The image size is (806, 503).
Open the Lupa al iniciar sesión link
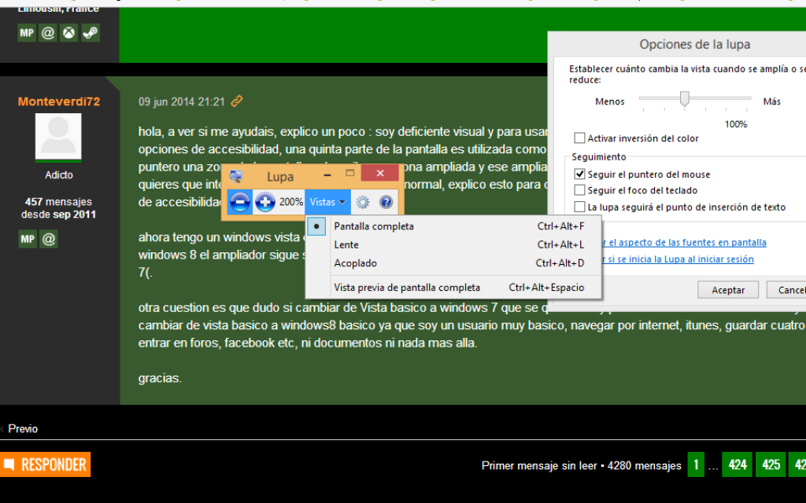[678, 259]
